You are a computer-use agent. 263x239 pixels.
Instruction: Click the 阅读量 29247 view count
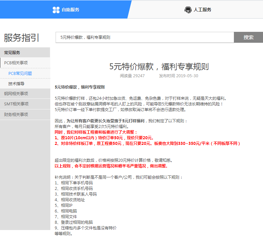[132, 76]
